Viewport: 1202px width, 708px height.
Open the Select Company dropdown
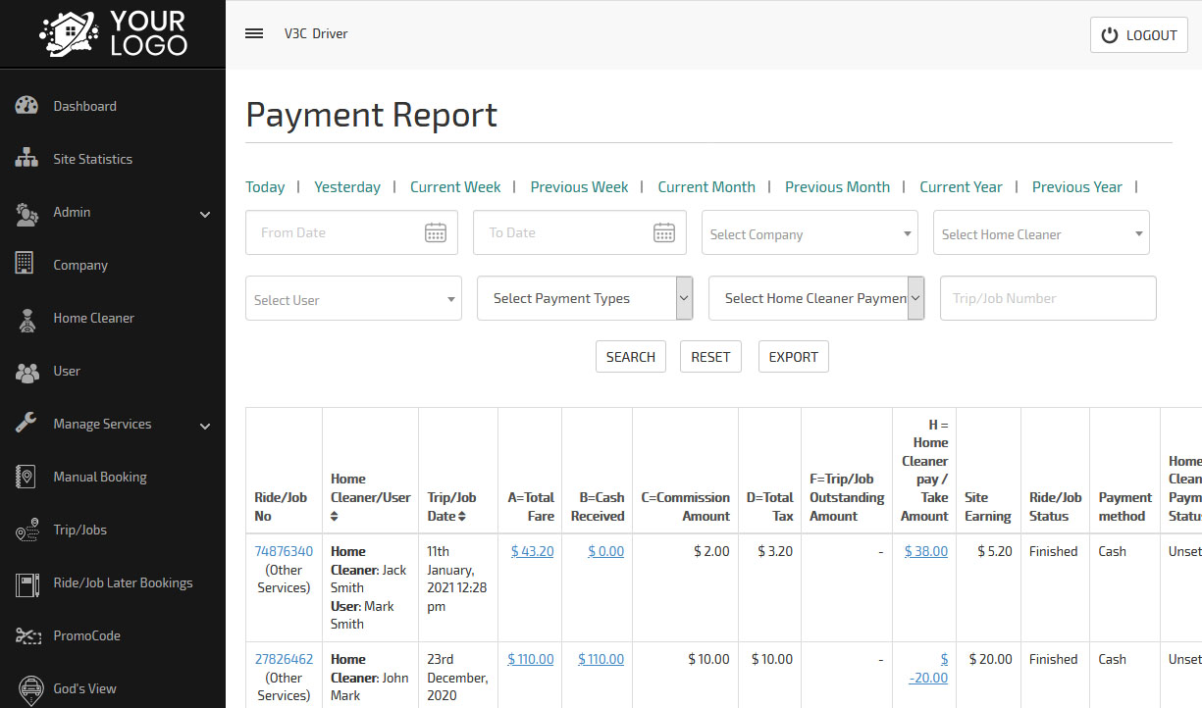(x=810, y=233)
